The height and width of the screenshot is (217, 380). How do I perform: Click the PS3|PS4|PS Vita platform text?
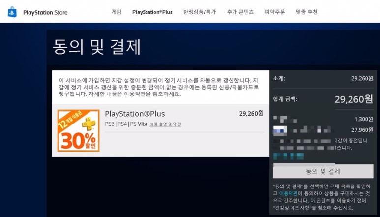pos(126,124)
